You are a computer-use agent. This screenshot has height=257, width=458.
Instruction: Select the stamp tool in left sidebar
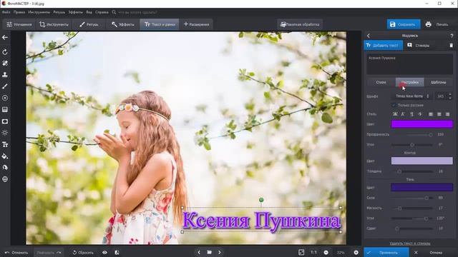5,74
